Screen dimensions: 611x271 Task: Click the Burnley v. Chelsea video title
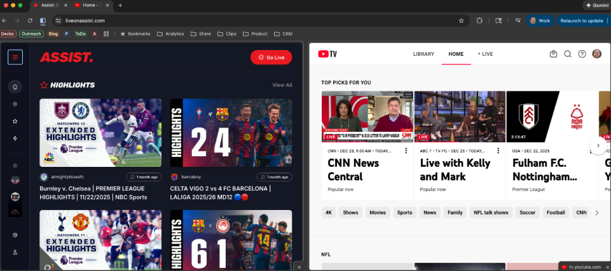tap(93, 193)
